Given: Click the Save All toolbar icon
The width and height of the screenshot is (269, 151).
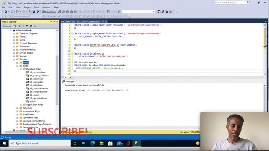Looking at the screenshot, I should pos(38,12).
